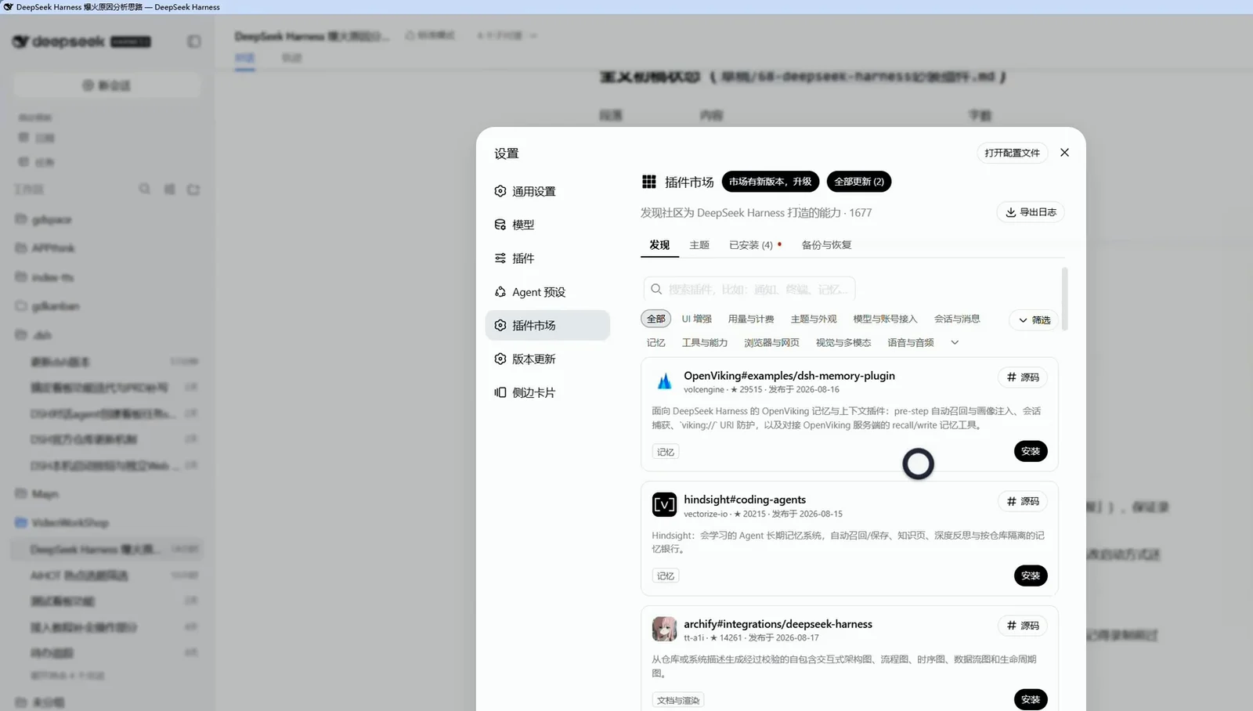Click the grid icon beside 插件市场 heading

pos(648,182)
